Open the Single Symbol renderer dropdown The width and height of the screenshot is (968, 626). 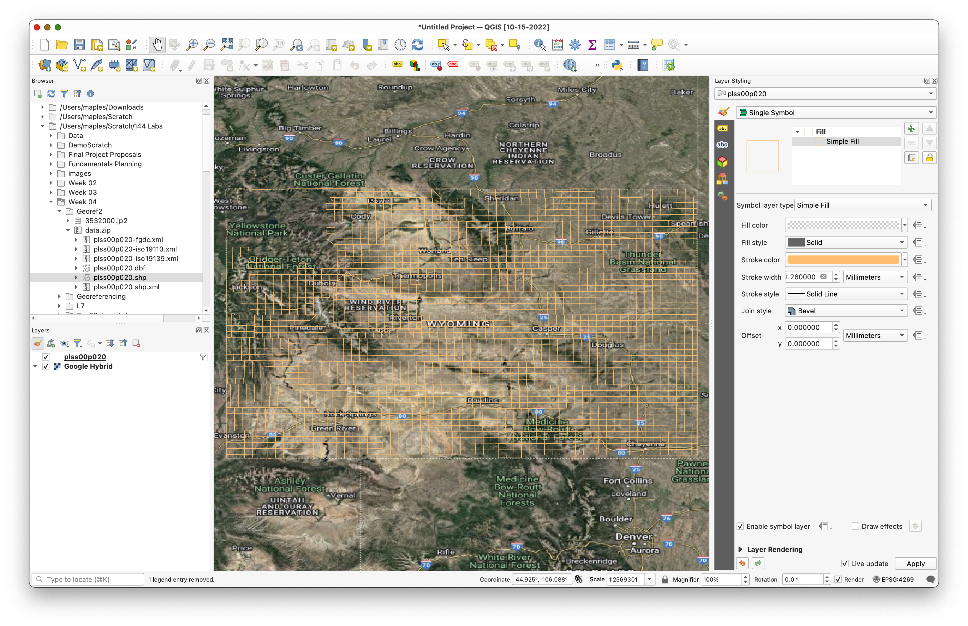836,112
